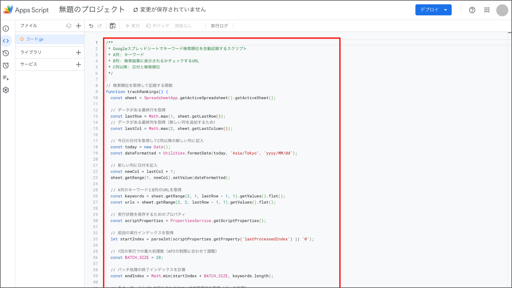Click the PropertiesService.getScriptProperties line
Screen dimensions: 512x288
(188, 220)
